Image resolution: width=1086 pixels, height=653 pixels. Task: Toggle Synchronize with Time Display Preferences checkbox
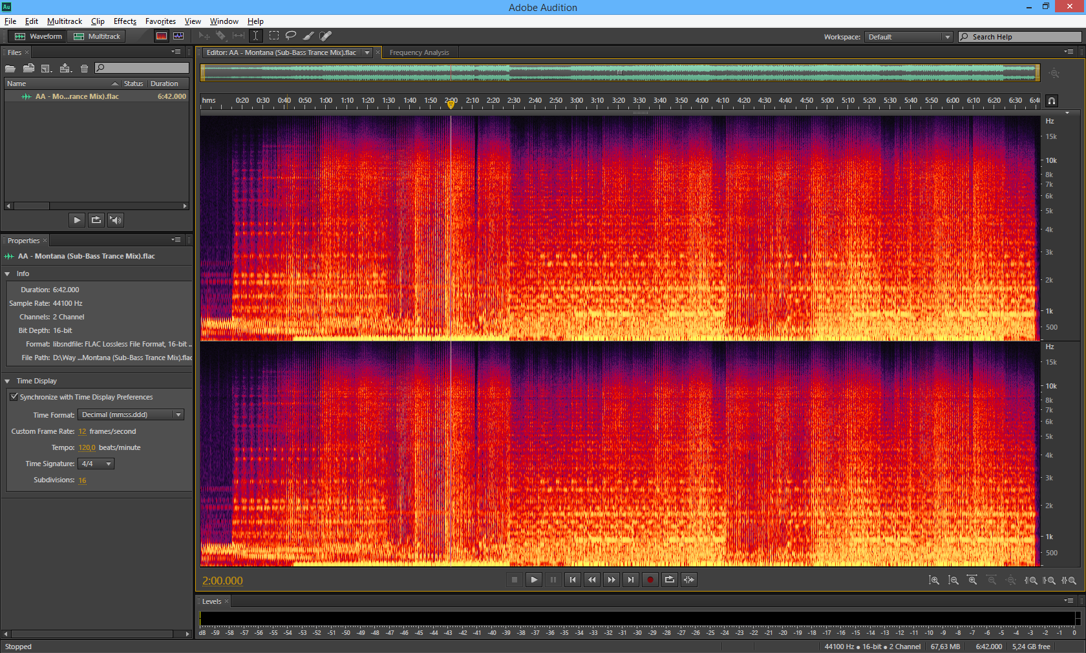[x=14, y=396]
